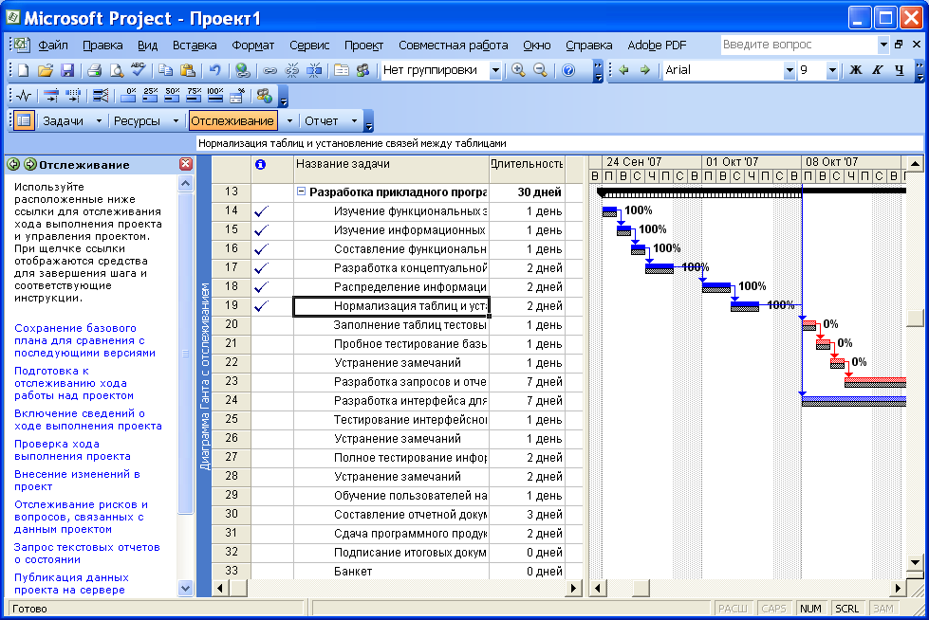Open the Сервис menu
929x620 pixels.
point(309,45)
